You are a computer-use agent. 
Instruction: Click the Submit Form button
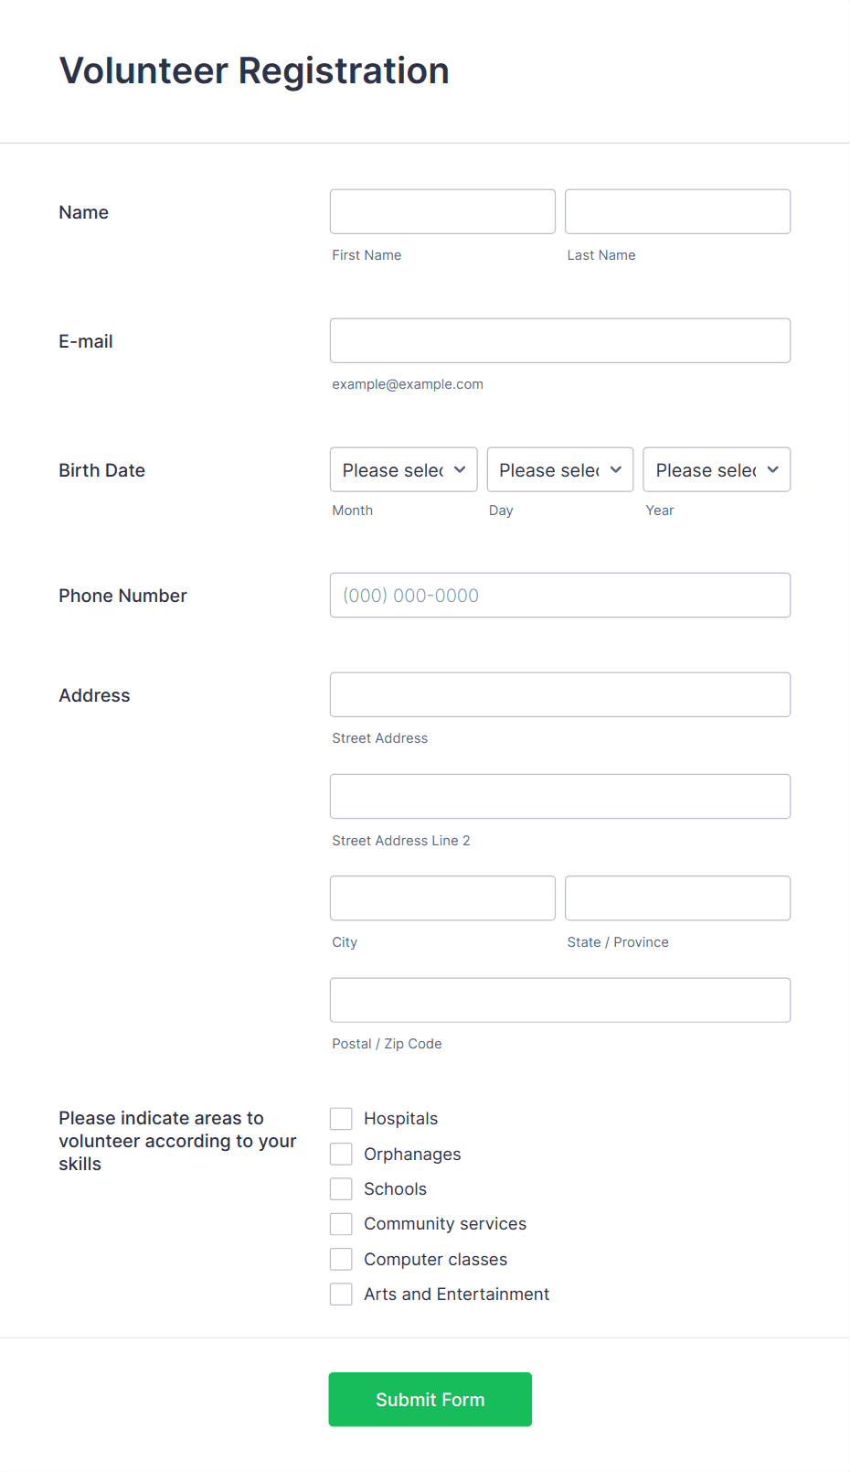coord(430,1399)
